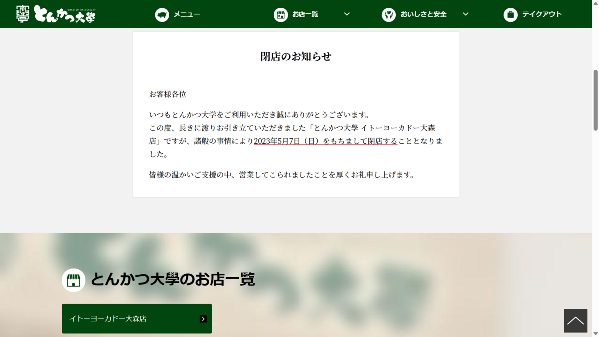599x337 pixels.
Task: Click the pig icon beside メニュー
Action: tap(162, 15)
